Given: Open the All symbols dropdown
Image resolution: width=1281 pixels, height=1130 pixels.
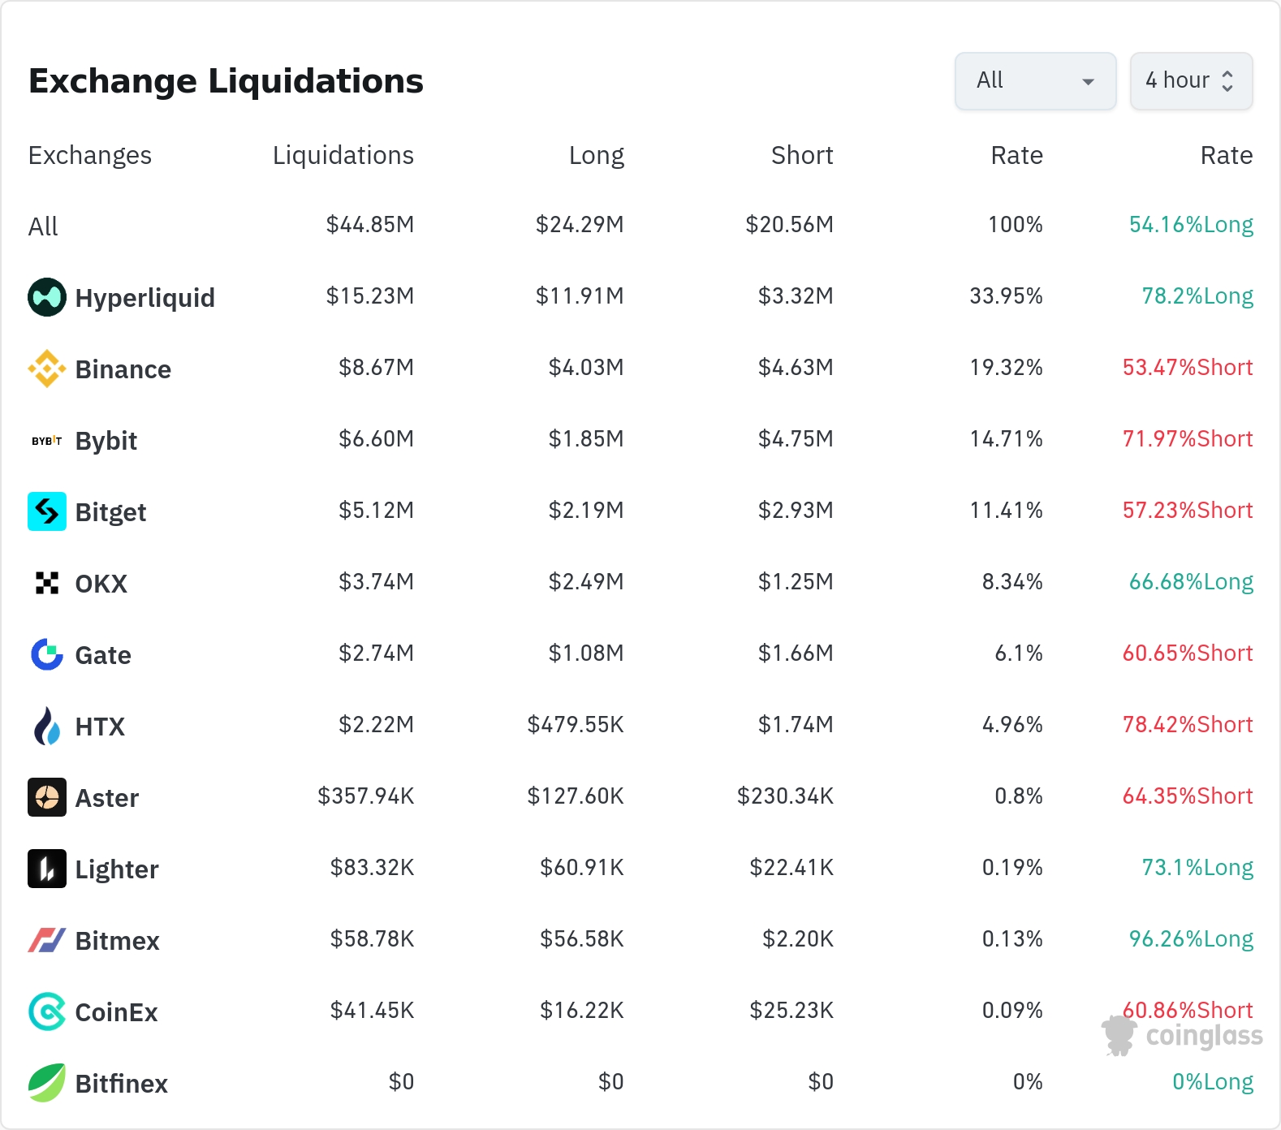Looking at the screenshot, I should (1035, 81).
